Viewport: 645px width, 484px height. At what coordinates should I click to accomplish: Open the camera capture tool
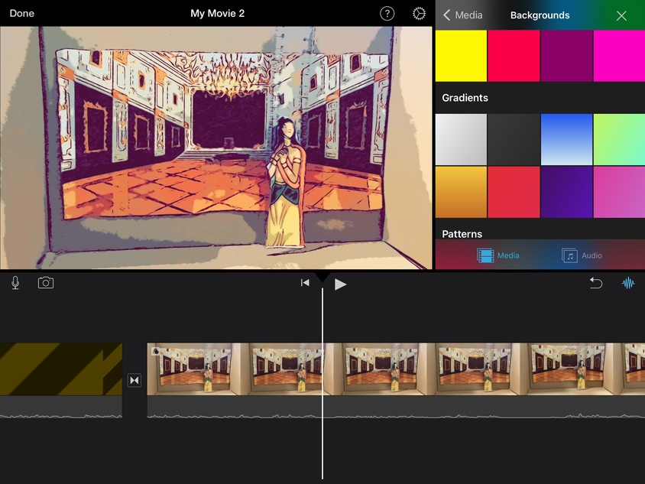pyautogui.click(x=46, y=283)
